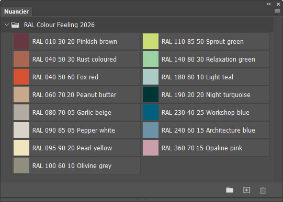Screen dimensions: 283x202
Task: Pick the Opaline pink color swatch
Action: [151, 148]
